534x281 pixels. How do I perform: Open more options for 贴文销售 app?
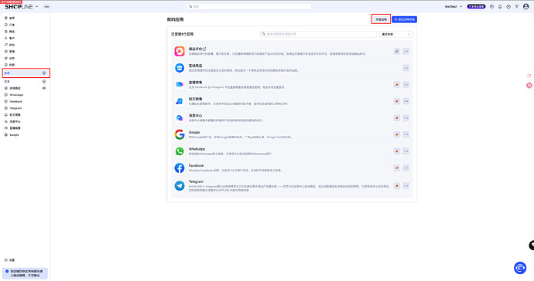click(406, 101)
